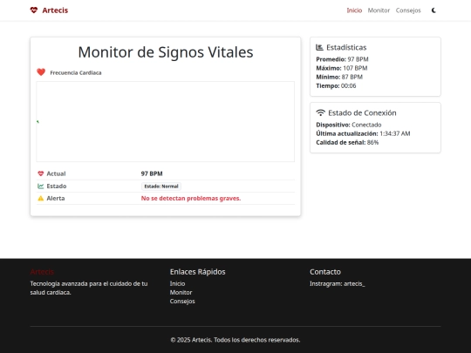The image size is (471, 353).
Task: Click the heart rate chart area
Action: click(x=166, y=121)
